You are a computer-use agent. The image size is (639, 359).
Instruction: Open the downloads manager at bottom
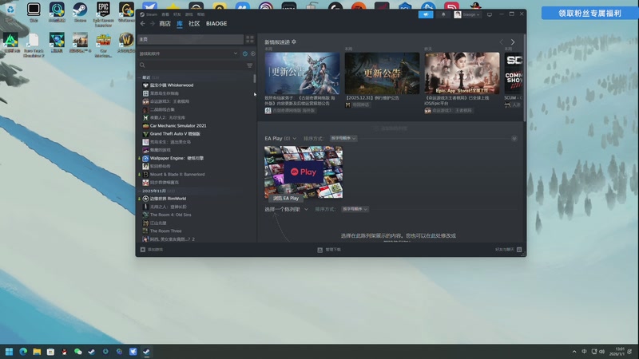pyautogui.click(x=329, y=250)
